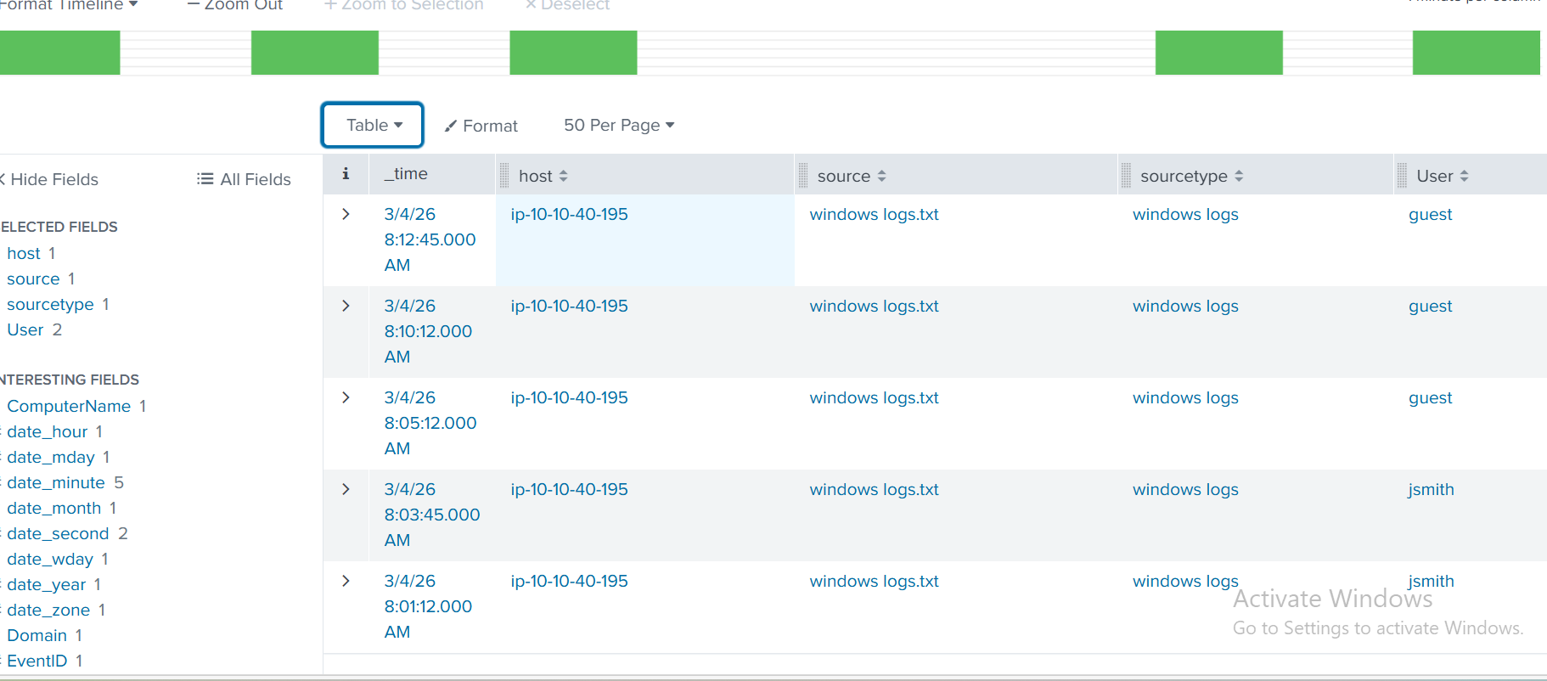Expand the 8:12:45.000 event row
Image resolution: width=1547 pixels, height=681 pixels.
(x=346, y=214)
